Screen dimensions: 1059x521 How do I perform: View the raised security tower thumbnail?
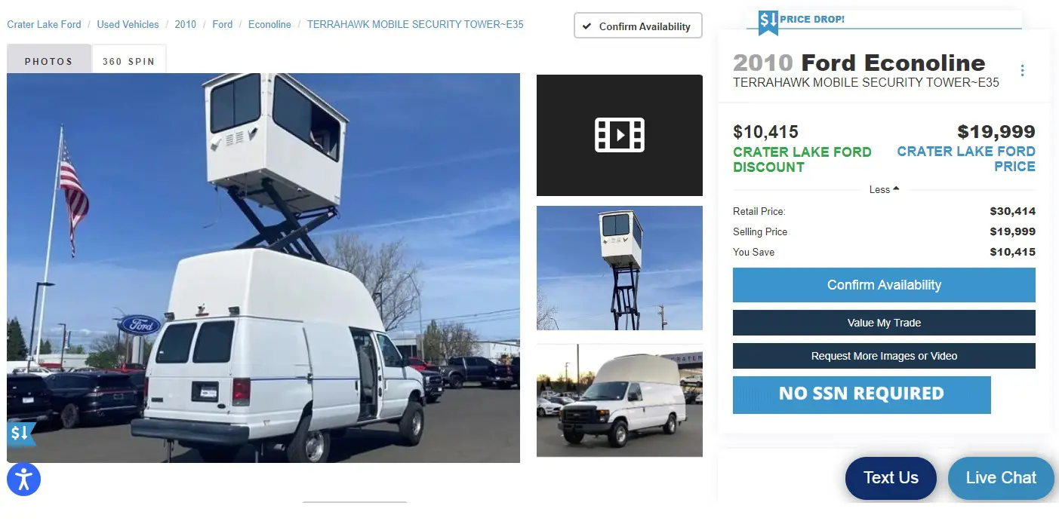tap(619, 268)
